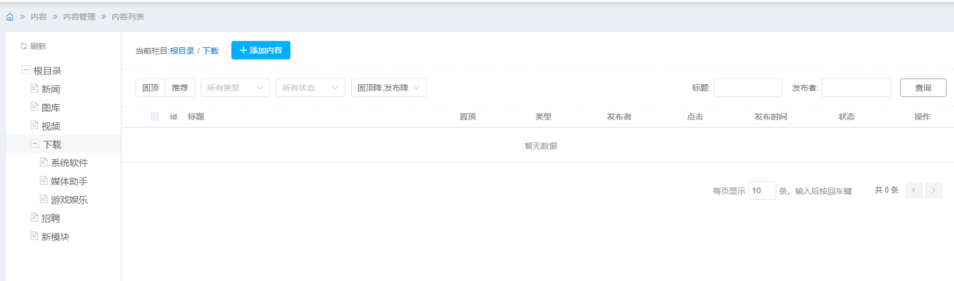Click the document icon beside 媒体助手
This screenshot has width=954, height=281.
point(43,181)
